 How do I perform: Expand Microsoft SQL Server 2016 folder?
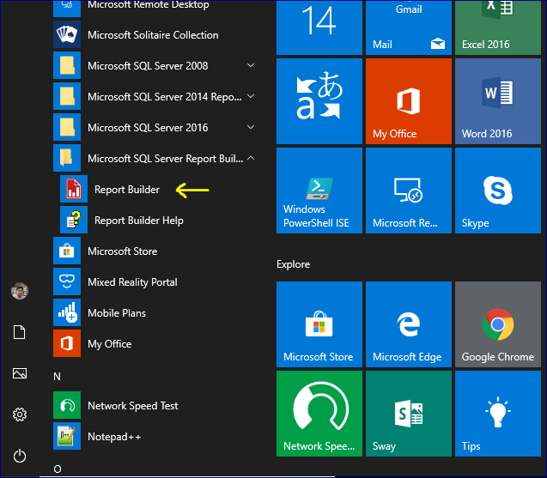[x=157, y=128]
